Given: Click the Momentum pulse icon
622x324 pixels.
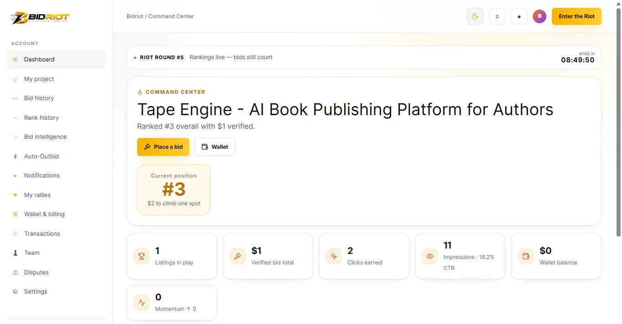Looking at the screenshot, I should tap(142, 303).
